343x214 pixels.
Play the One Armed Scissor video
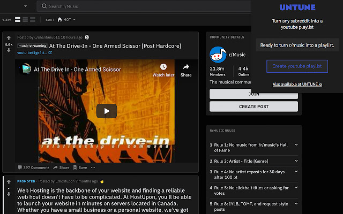click(107, 111)
